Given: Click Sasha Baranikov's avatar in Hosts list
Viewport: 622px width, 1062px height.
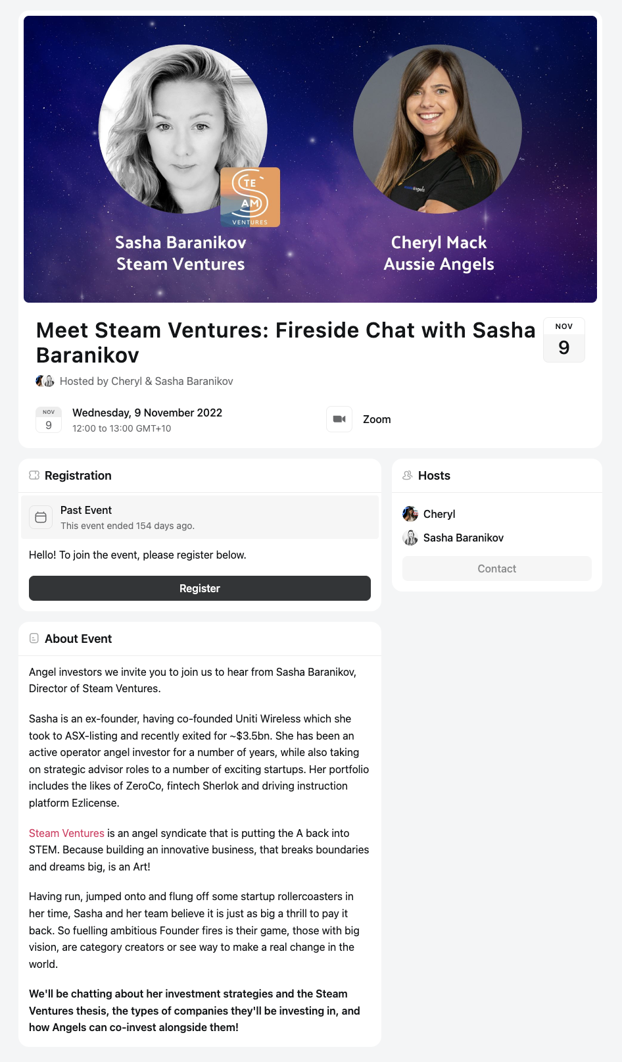Looking at the screenshot, I should (410, 538).
